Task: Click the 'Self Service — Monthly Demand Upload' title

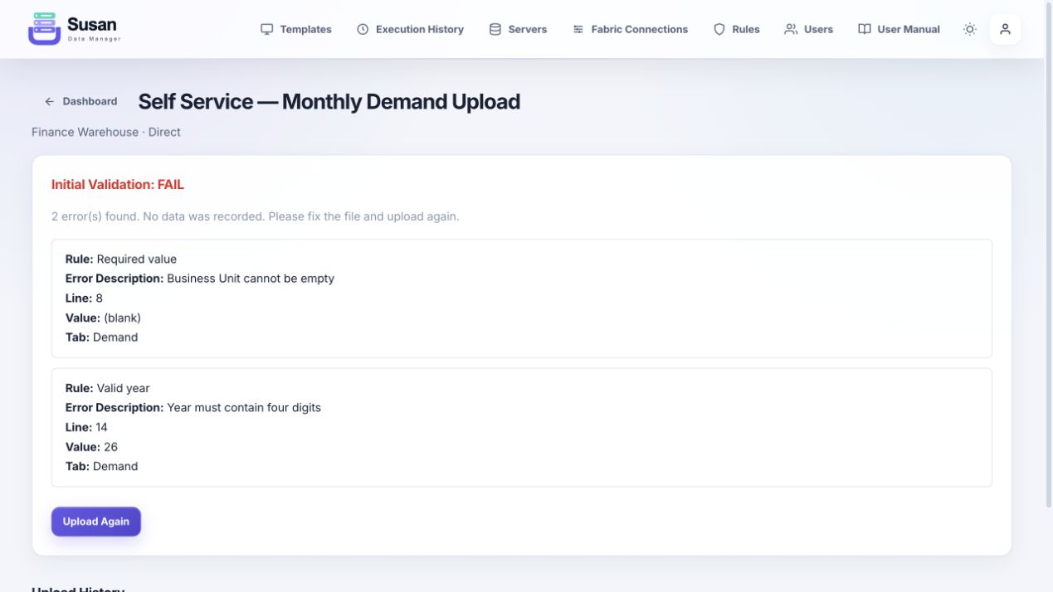Action: point(329,101)
